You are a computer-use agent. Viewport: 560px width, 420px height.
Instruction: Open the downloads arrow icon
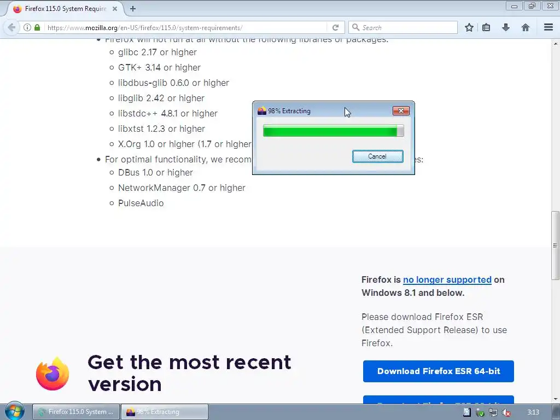tap(506, 27)
